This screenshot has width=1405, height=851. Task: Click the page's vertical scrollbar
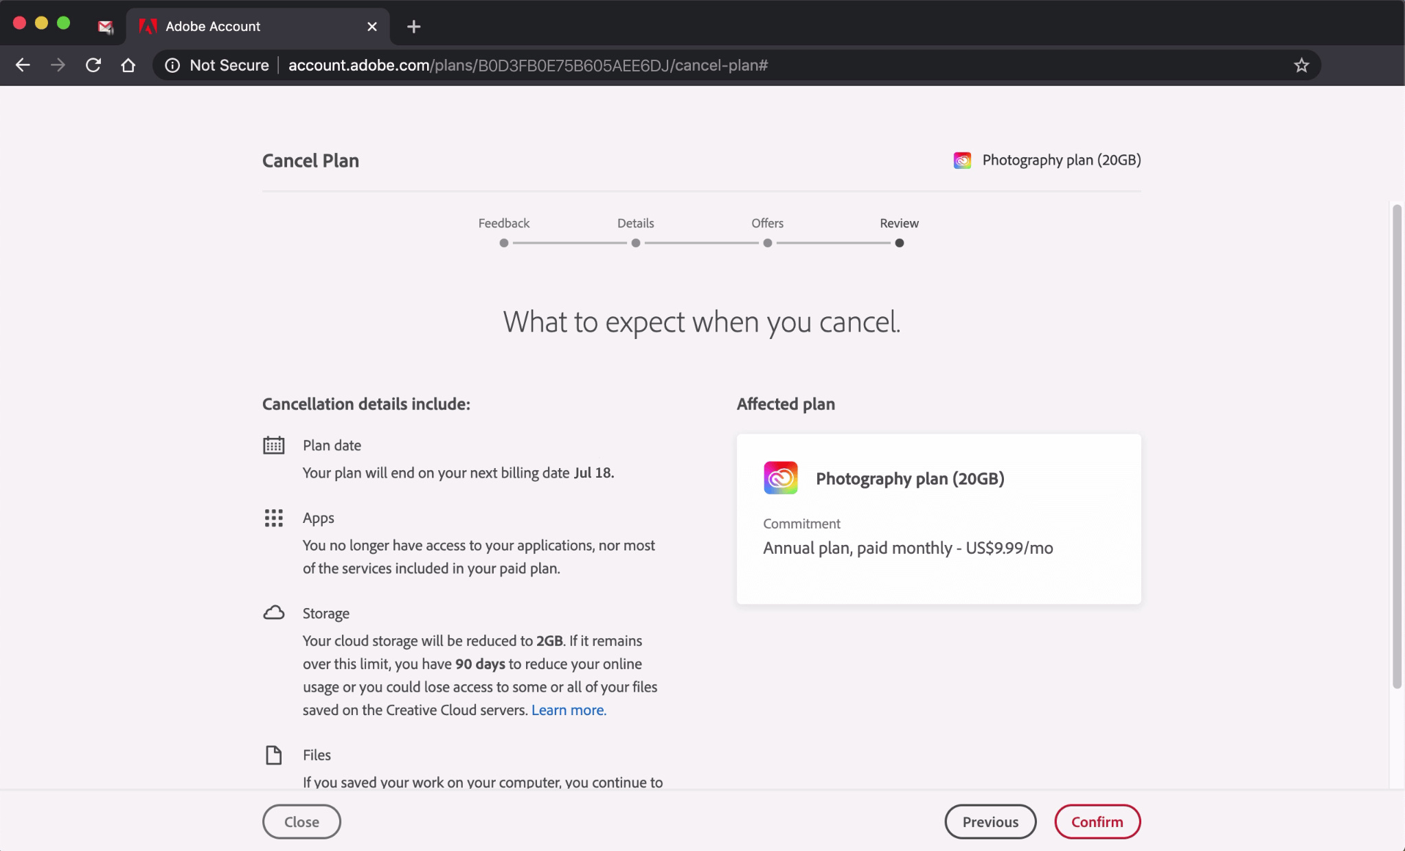click(x=1396, y=446)
